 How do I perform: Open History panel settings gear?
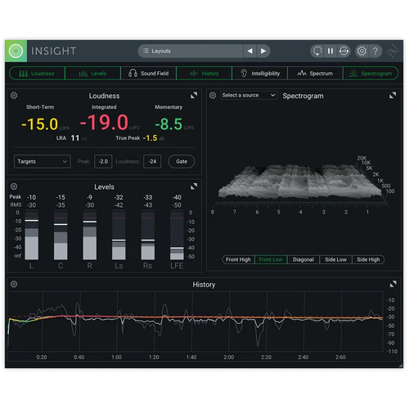click(14, 284)
